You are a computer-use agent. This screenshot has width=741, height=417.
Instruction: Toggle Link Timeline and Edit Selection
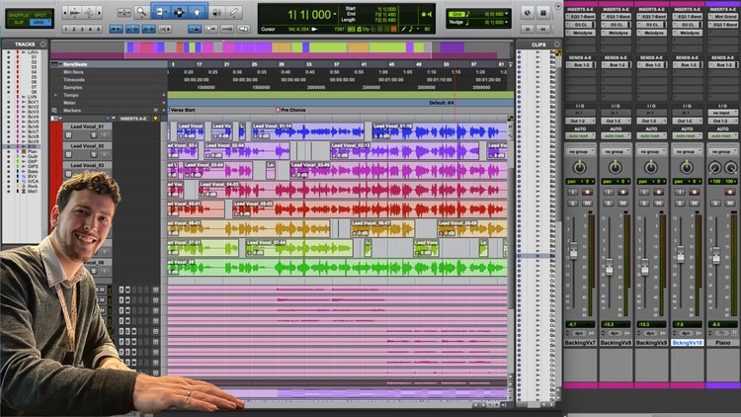coord(132,30)
